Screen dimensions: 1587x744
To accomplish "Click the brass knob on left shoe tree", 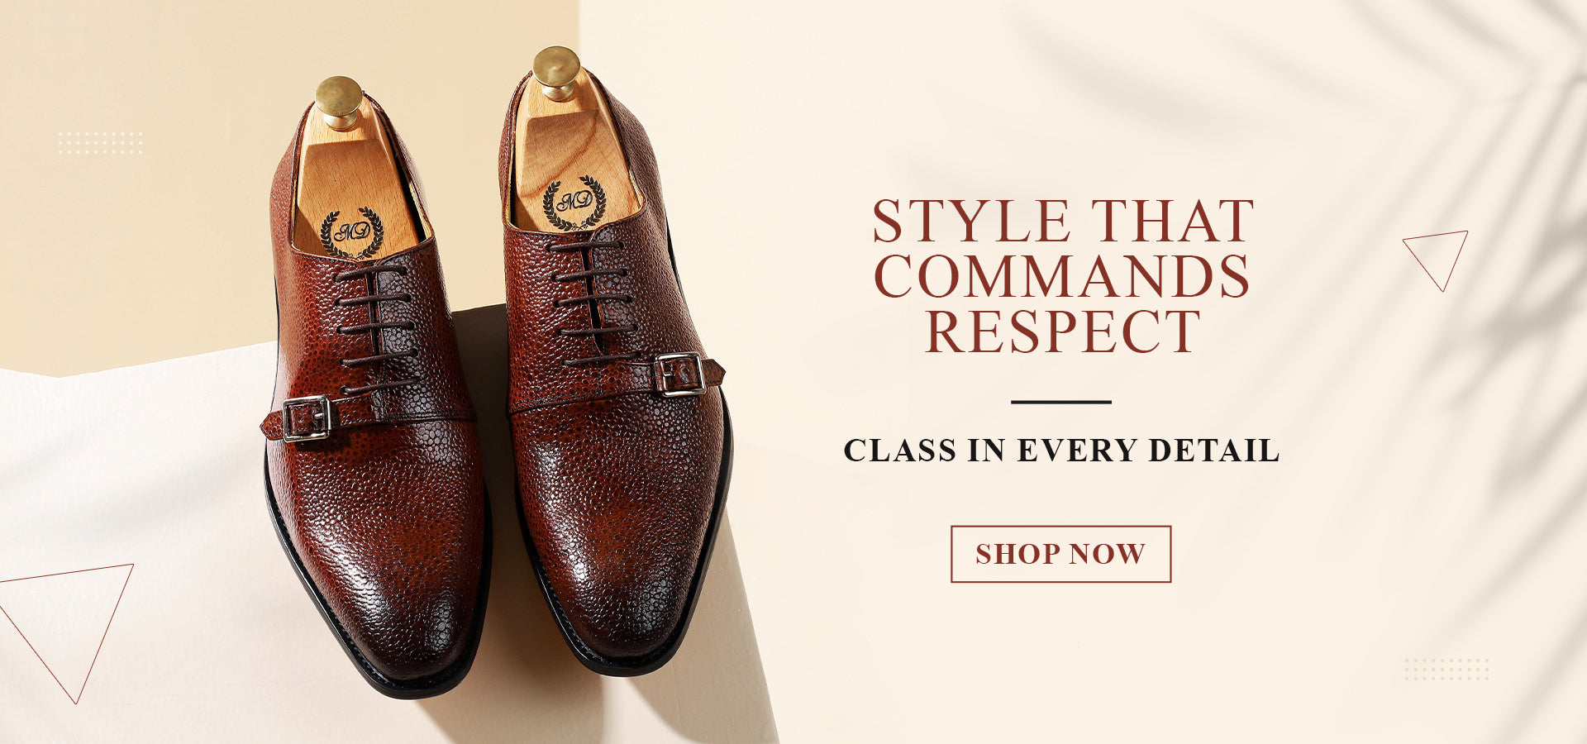I will (339, 102).
